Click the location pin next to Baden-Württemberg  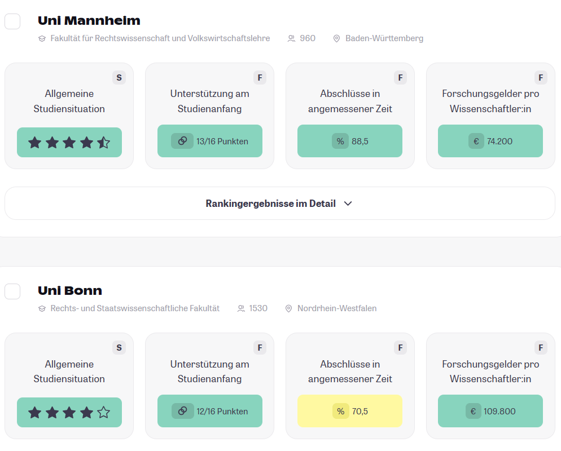click(x=336, y=39)
